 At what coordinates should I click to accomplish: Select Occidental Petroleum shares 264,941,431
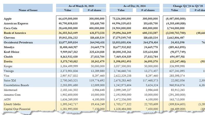[97, 42]
